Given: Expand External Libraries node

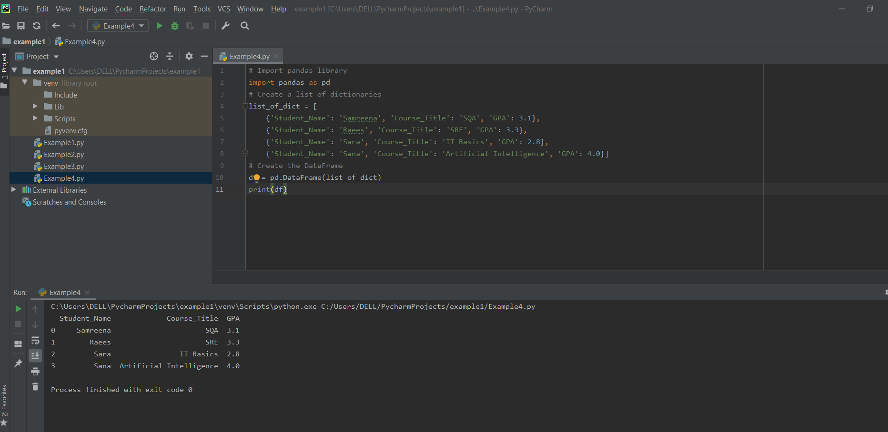Looking at the screenshot, I should [14, 189].
